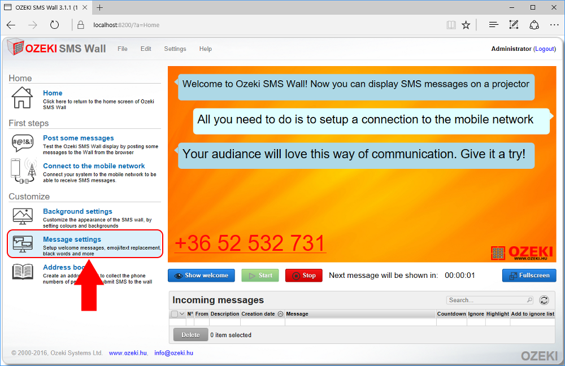Click the info@ozeki.hu email link
565x366 pixels.
tap(173, 353)
